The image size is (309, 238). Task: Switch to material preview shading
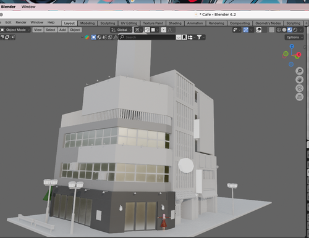(x=290, y=30)
